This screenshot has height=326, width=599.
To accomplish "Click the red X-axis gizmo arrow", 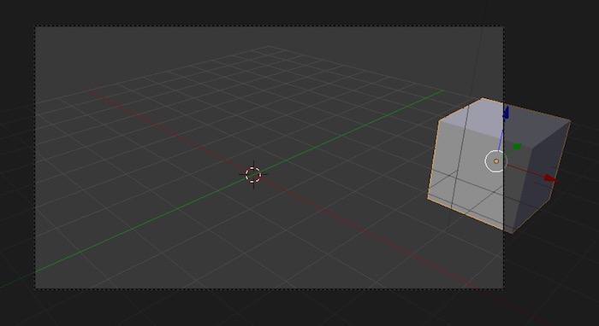I will (550, 178).
